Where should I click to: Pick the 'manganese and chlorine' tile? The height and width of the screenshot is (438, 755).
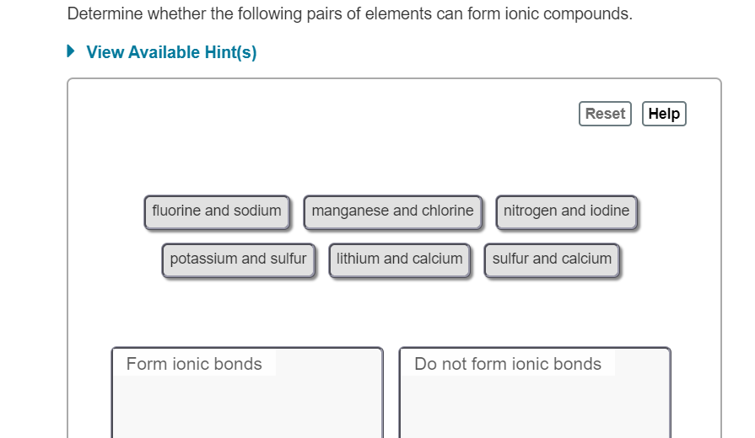click(x=392, y=211)
